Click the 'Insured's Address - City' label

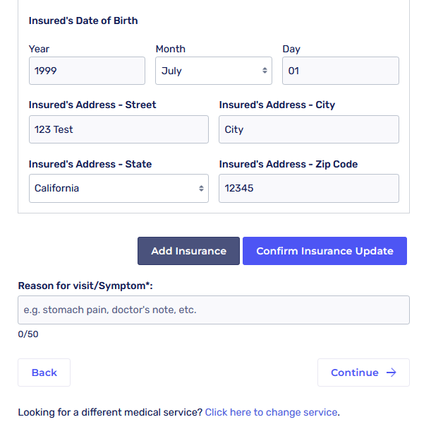(x=277, y=105)
